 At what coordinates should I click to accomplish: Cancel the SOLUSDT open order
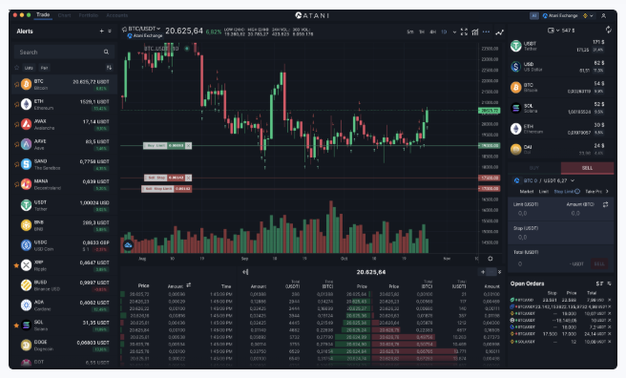(x=609, y=342)
